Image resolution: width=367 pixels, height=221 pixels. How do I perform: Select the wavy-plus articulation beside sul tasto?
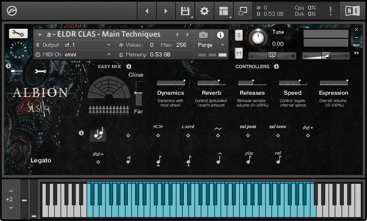pyautogui.click(x=308, y=131)
